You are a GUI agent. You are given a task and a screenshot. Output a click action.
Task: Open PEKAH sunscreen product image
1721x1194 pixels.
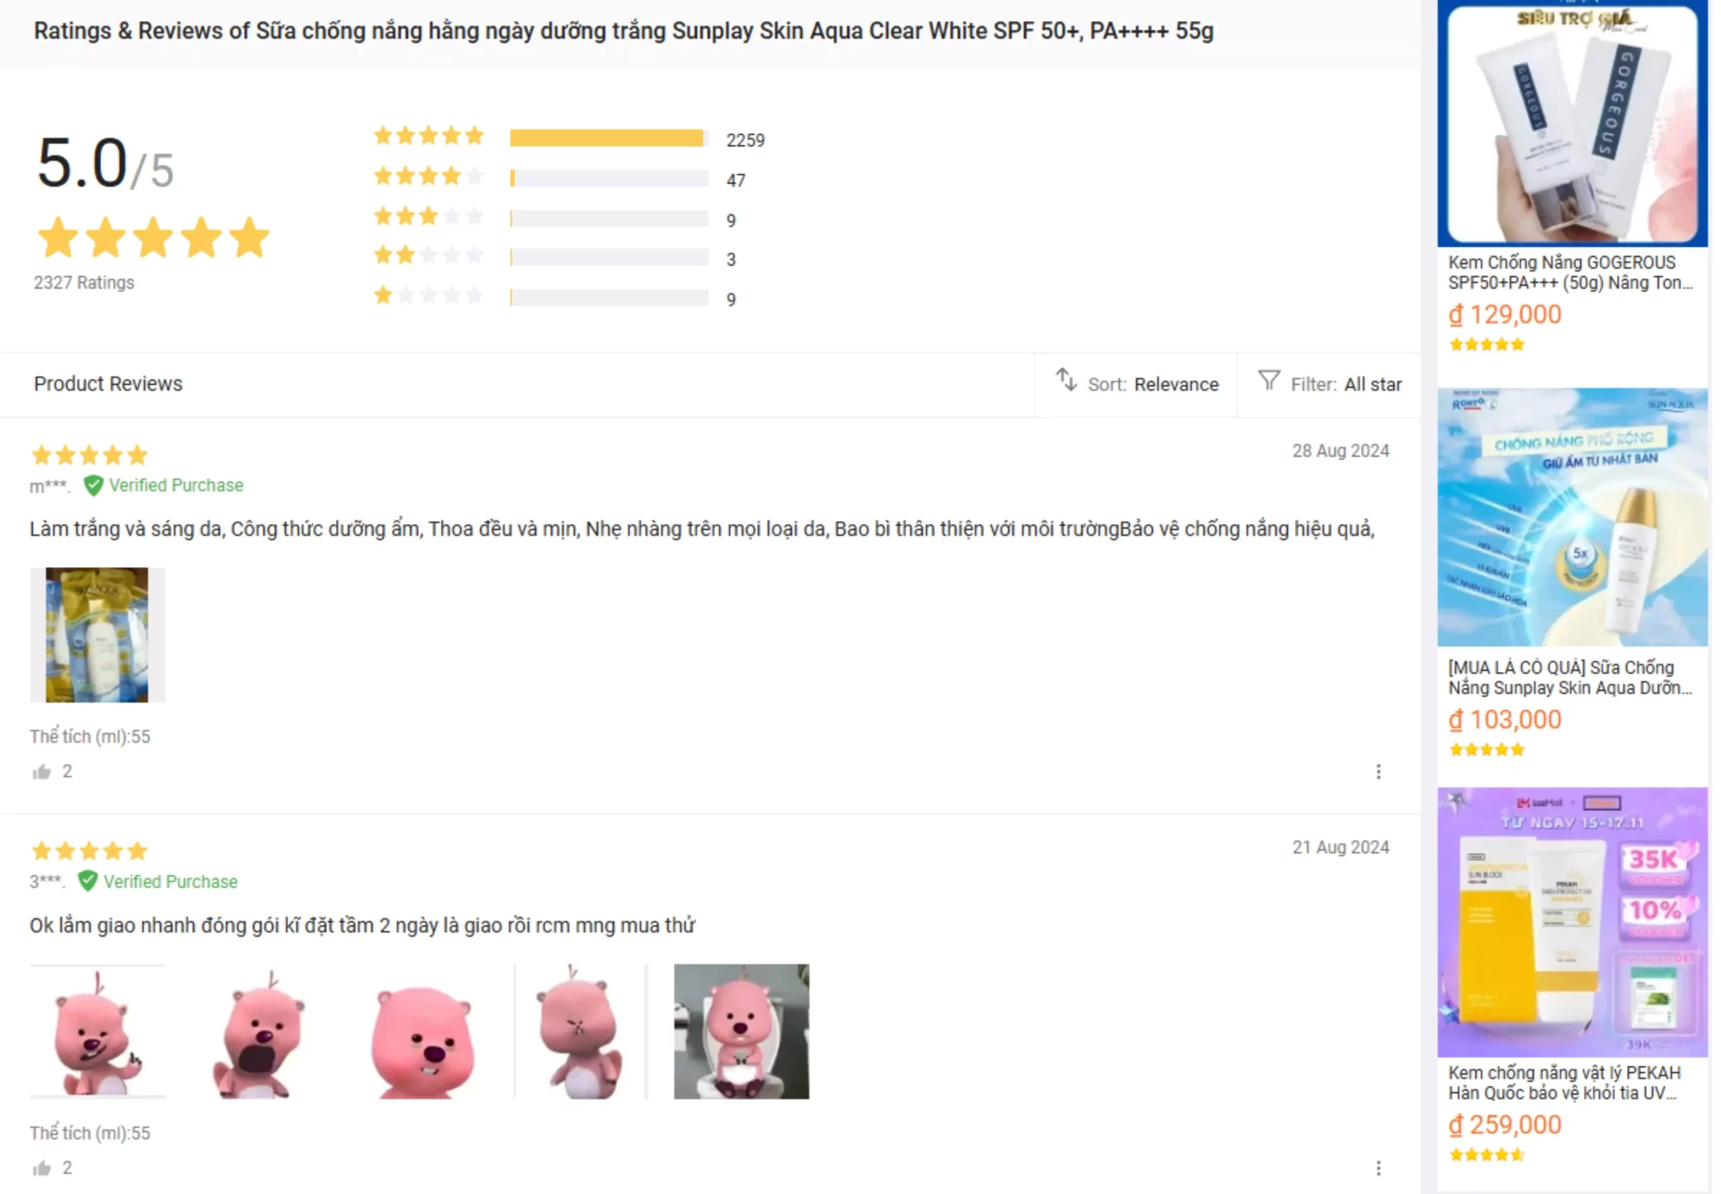click(1572, 922)
